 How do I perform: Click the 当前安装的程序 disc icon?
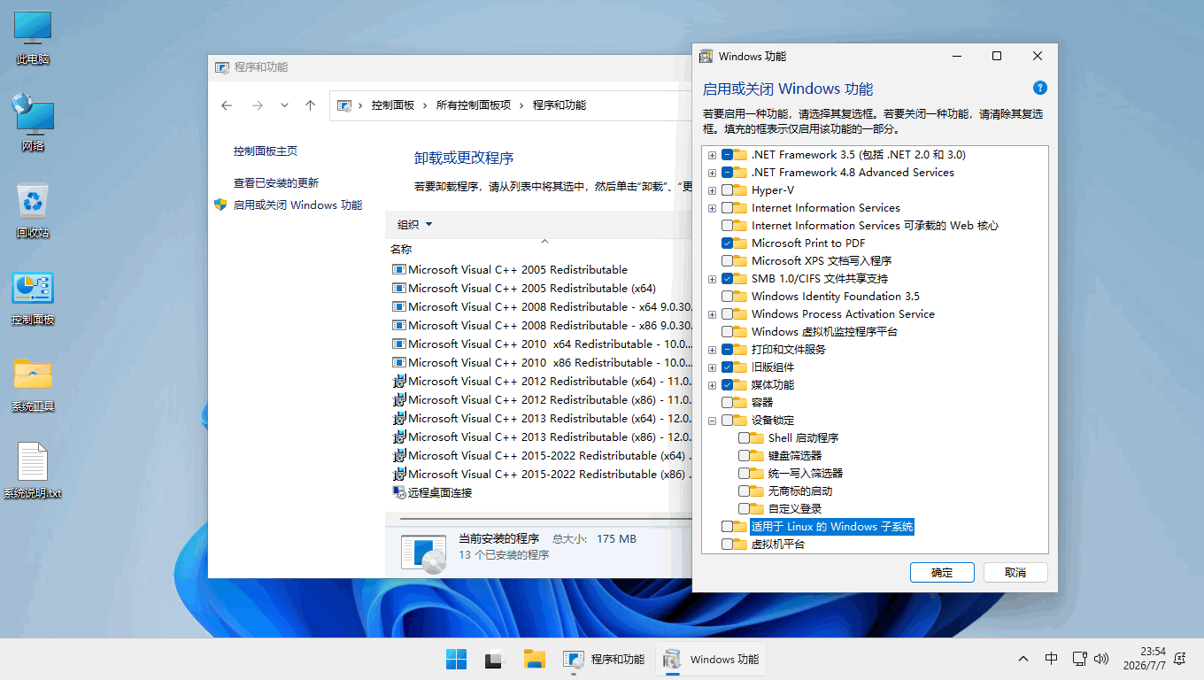pyautogui.click(x=423, y=552)
